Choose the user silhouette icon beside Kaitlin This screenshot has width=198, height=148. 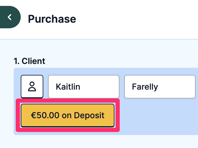32,87
